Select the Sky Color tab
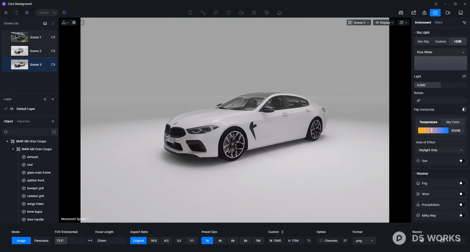Image resolution: width=470 pixels, height=252 pixels. tap(453, 122)
